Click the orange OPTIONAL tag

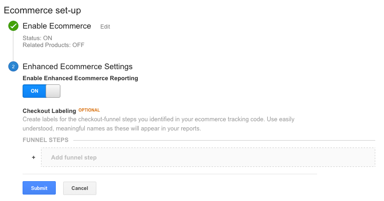tap(89, 110)
